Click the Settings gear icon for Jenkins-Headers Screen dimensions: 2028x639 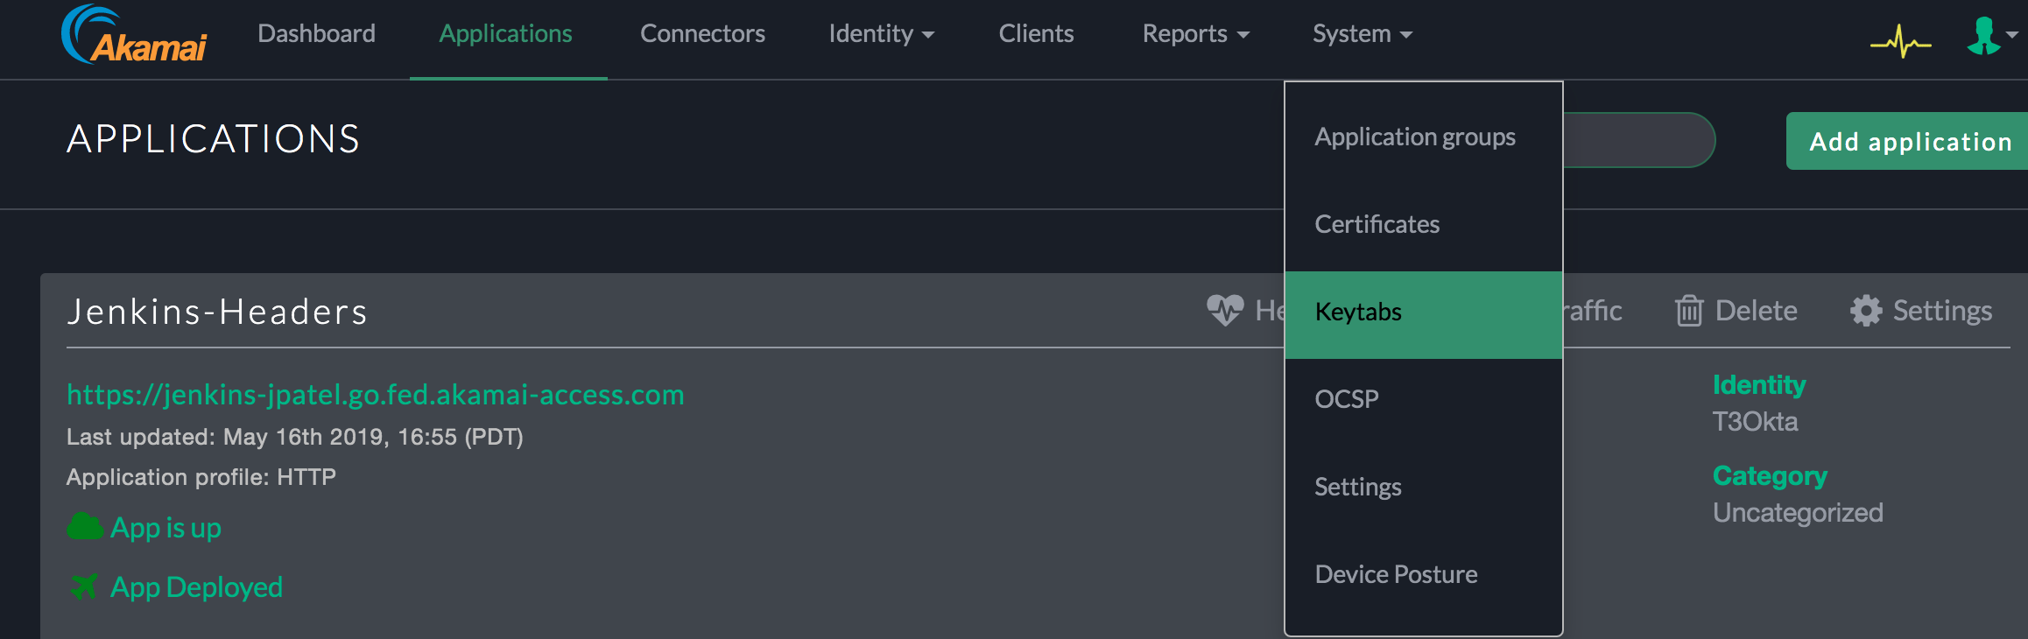(1866, 311)
